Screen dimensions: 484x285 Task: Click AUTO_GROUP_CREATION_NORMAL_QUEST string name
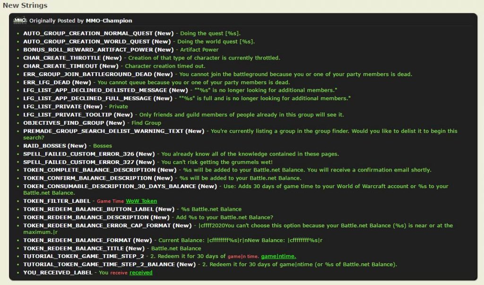tap(88, 34)
